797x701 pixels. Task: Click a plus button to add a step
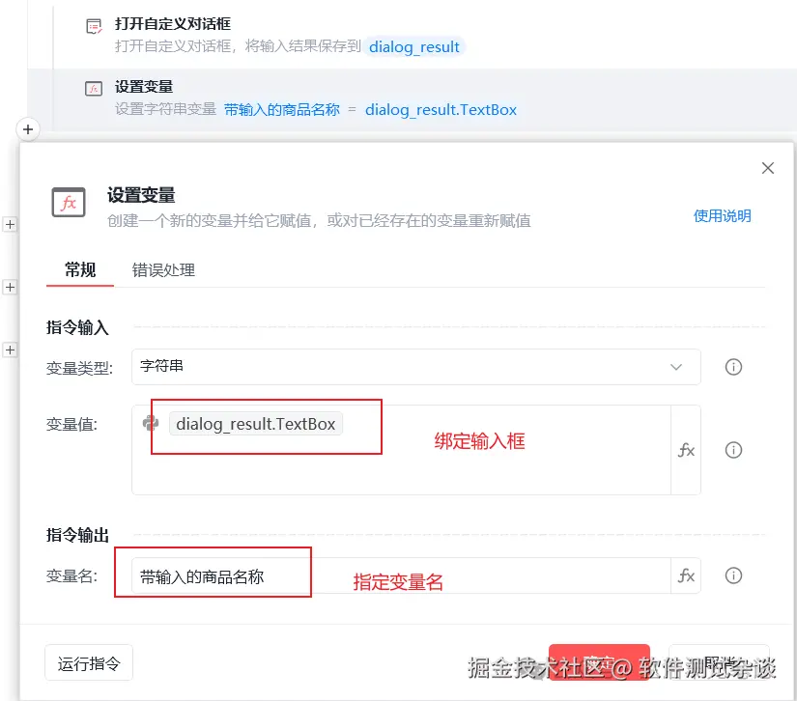tap(27, 129)
